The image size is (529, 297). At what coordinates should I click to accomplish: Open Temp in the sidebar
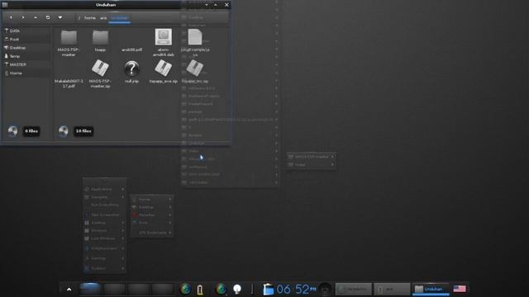pos(26,56)
